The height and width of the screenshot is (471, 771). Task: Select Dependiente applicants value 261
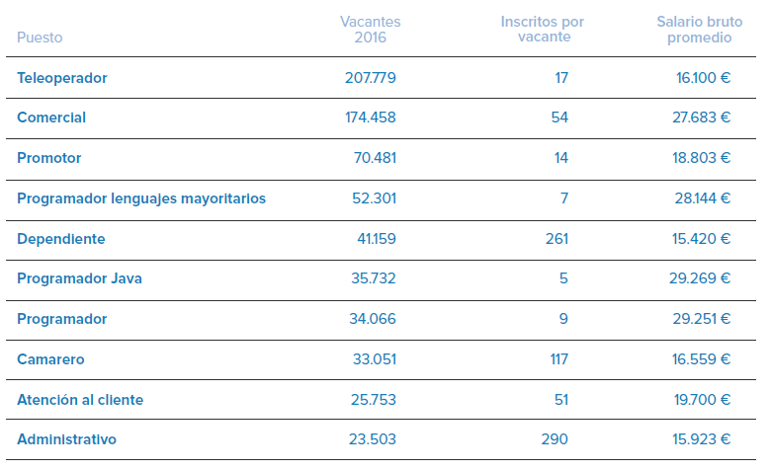coord(557,239)
